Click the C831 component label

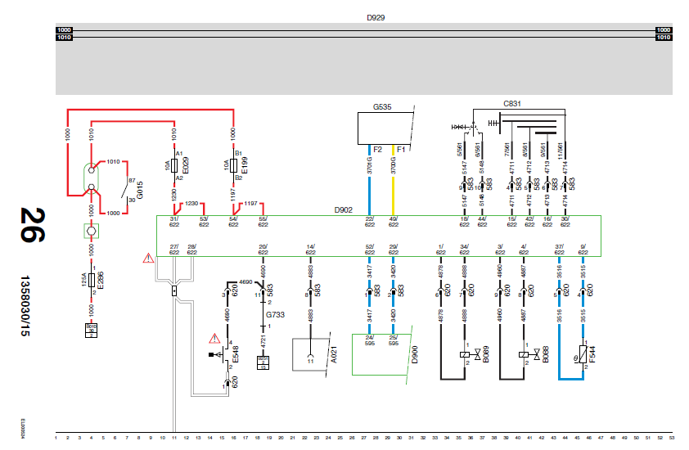(x=512, y=104)
